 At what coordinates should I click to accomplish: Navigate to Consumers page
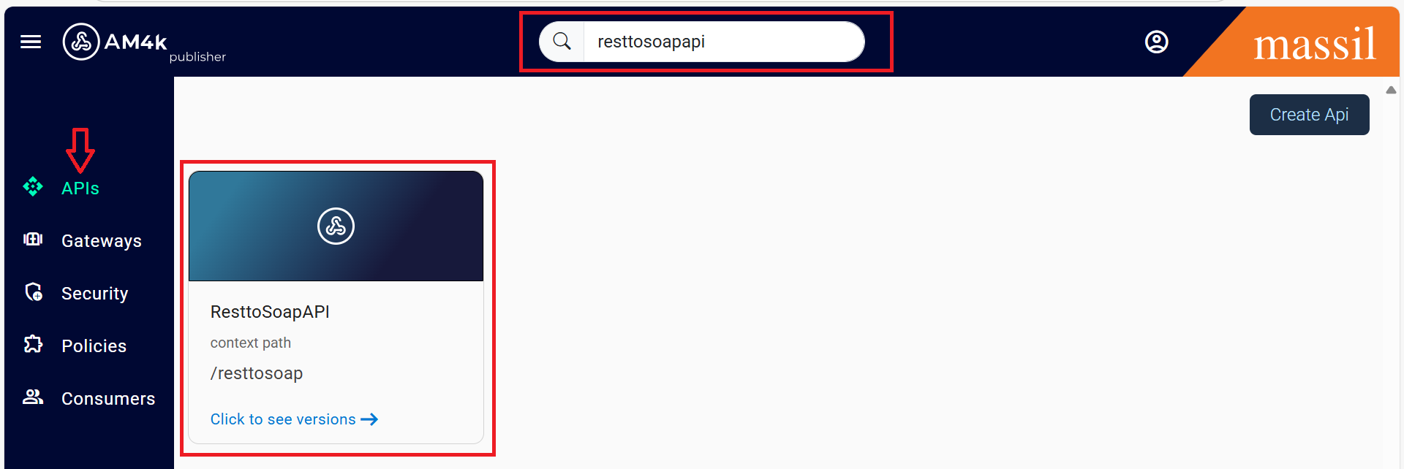pos(108,399)
